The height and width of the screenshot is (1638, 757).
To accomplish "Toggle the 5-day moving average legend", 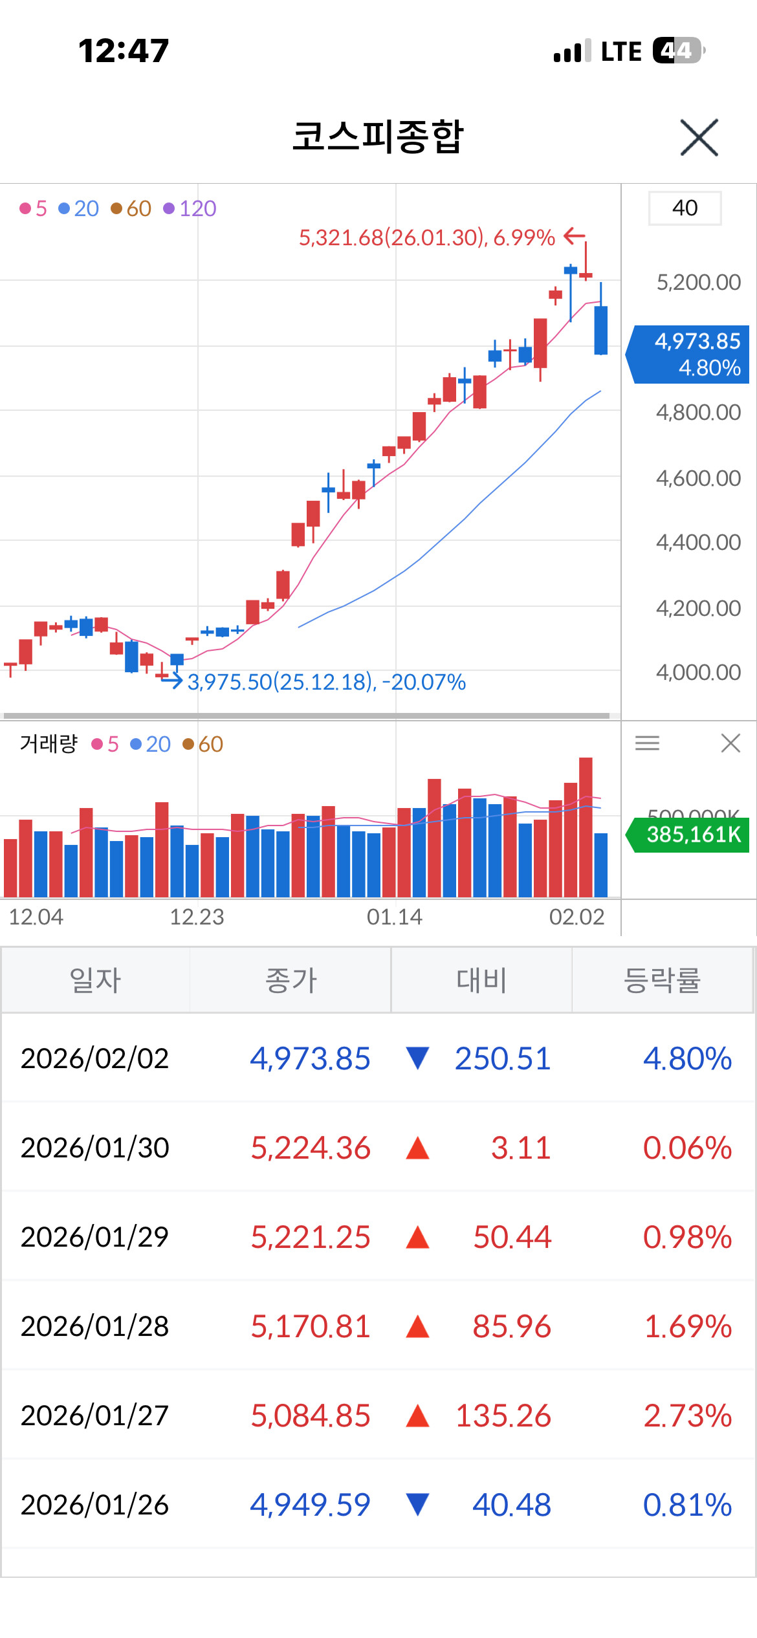I will tap(34, 208).
